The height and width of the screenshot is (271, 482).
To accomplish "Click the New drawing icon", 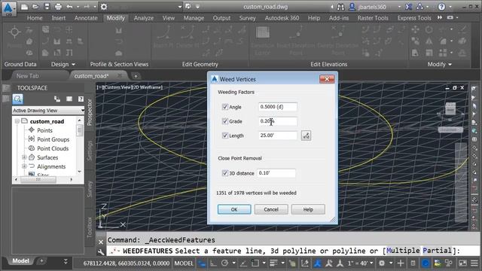I will 24,7.
